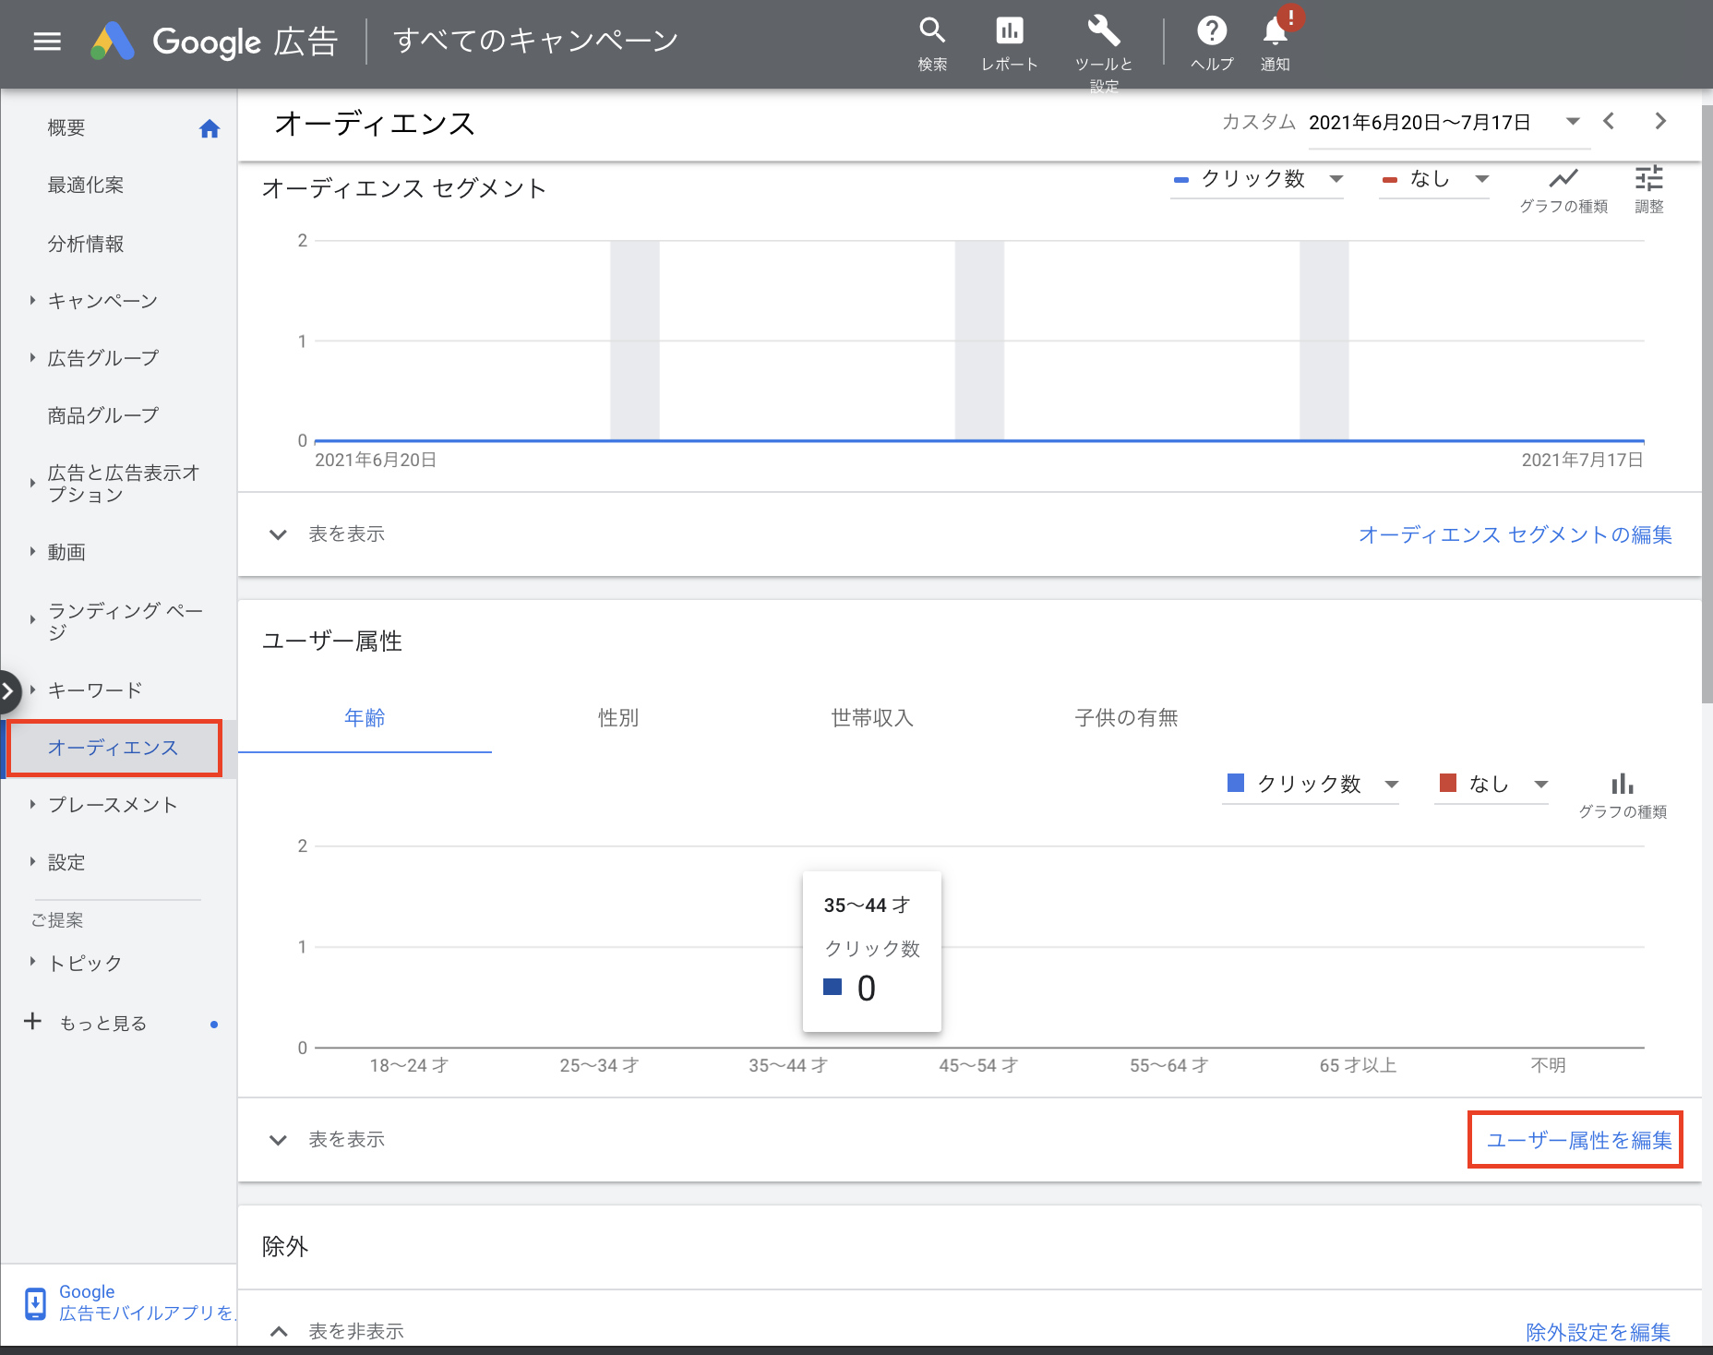
Task: Click the home icon next to 概要
Action: (210, 128)
